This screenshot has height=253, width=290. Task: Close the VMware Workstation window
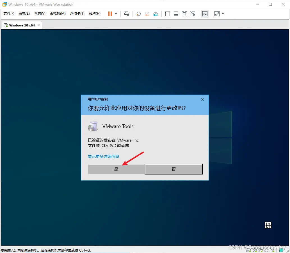coord(283,4)
